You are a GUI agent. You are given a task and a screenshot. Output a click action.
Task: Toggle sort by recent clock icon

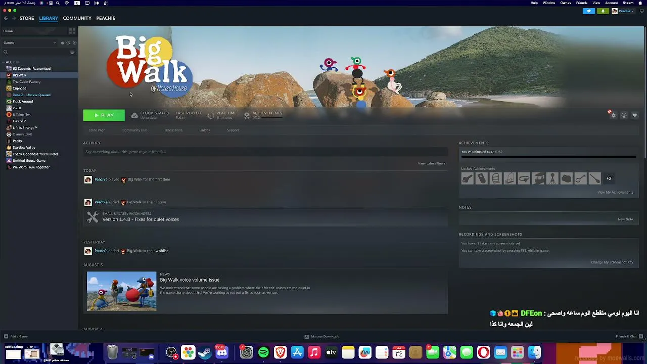pos(68,43)
